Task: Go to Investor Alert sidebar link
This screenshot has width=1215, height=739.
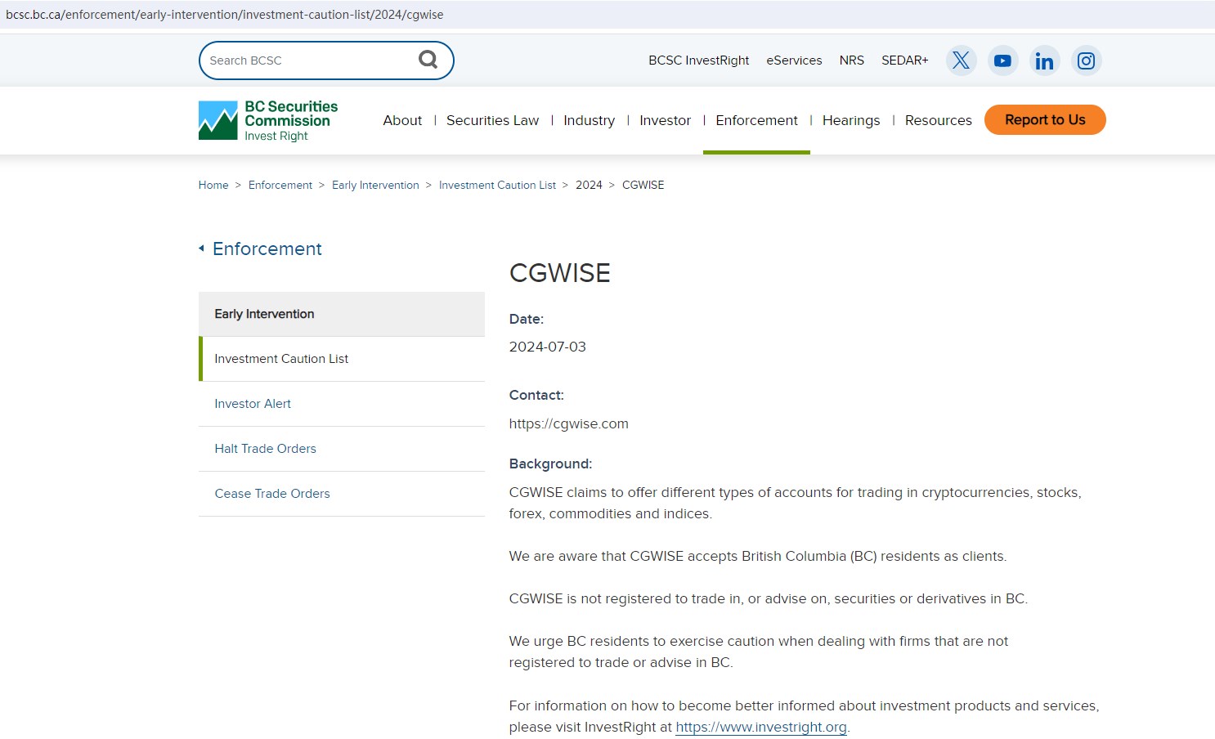Action: click(x=253, y=404)
